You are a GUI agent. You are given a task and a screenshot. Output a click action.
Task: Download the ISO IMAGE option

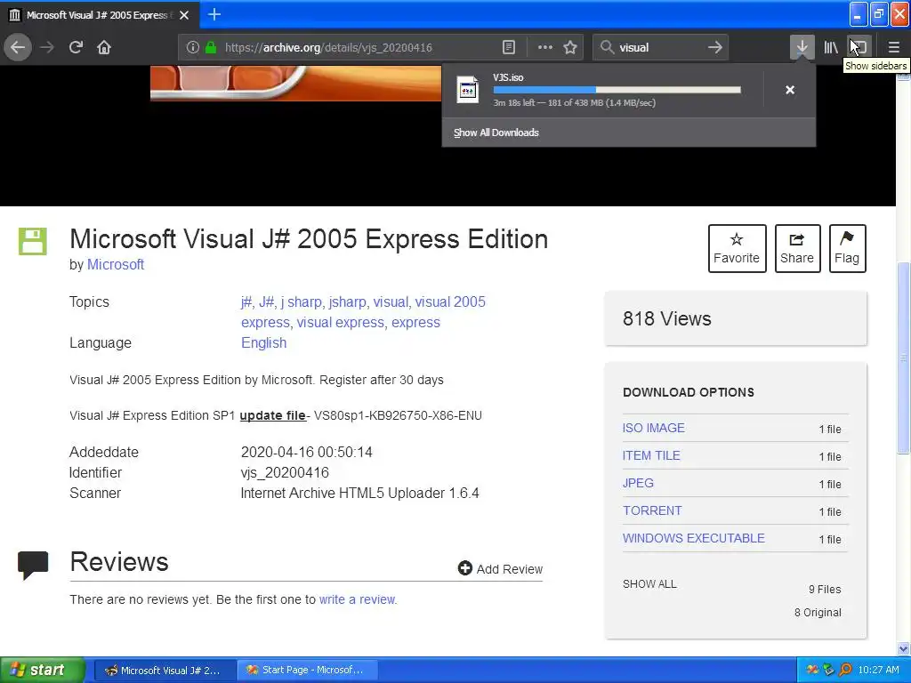[x=654, y=428]
